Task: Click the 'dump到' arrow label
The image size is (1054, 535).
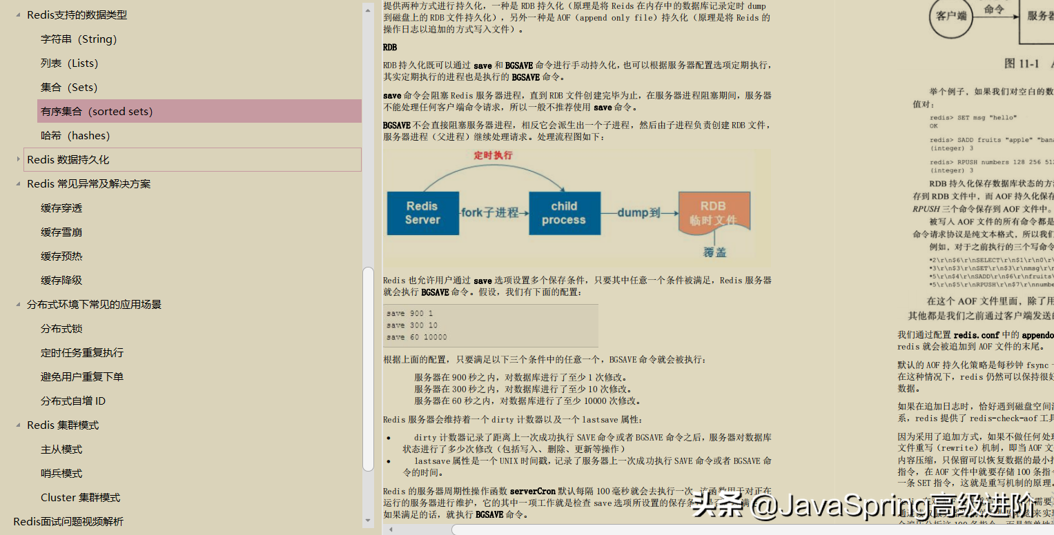Action: point(638,213)
